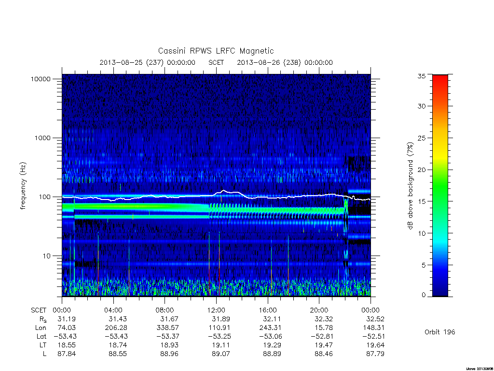Click the 'Lat' row label
Image resolution: width=494 pixels, height=371 pixels.
tap(41, 336)
